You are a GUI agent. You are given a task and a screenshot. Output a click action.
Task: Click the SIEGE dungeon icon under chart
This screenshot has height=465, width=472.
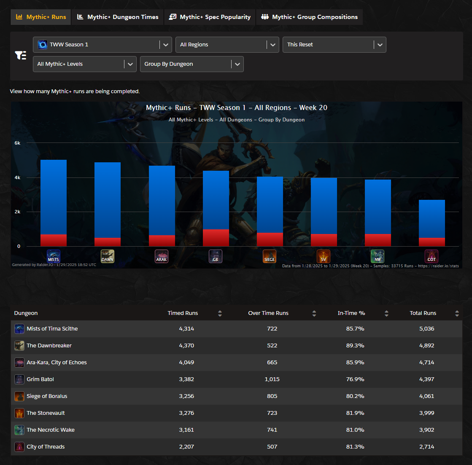pos(270,256)
